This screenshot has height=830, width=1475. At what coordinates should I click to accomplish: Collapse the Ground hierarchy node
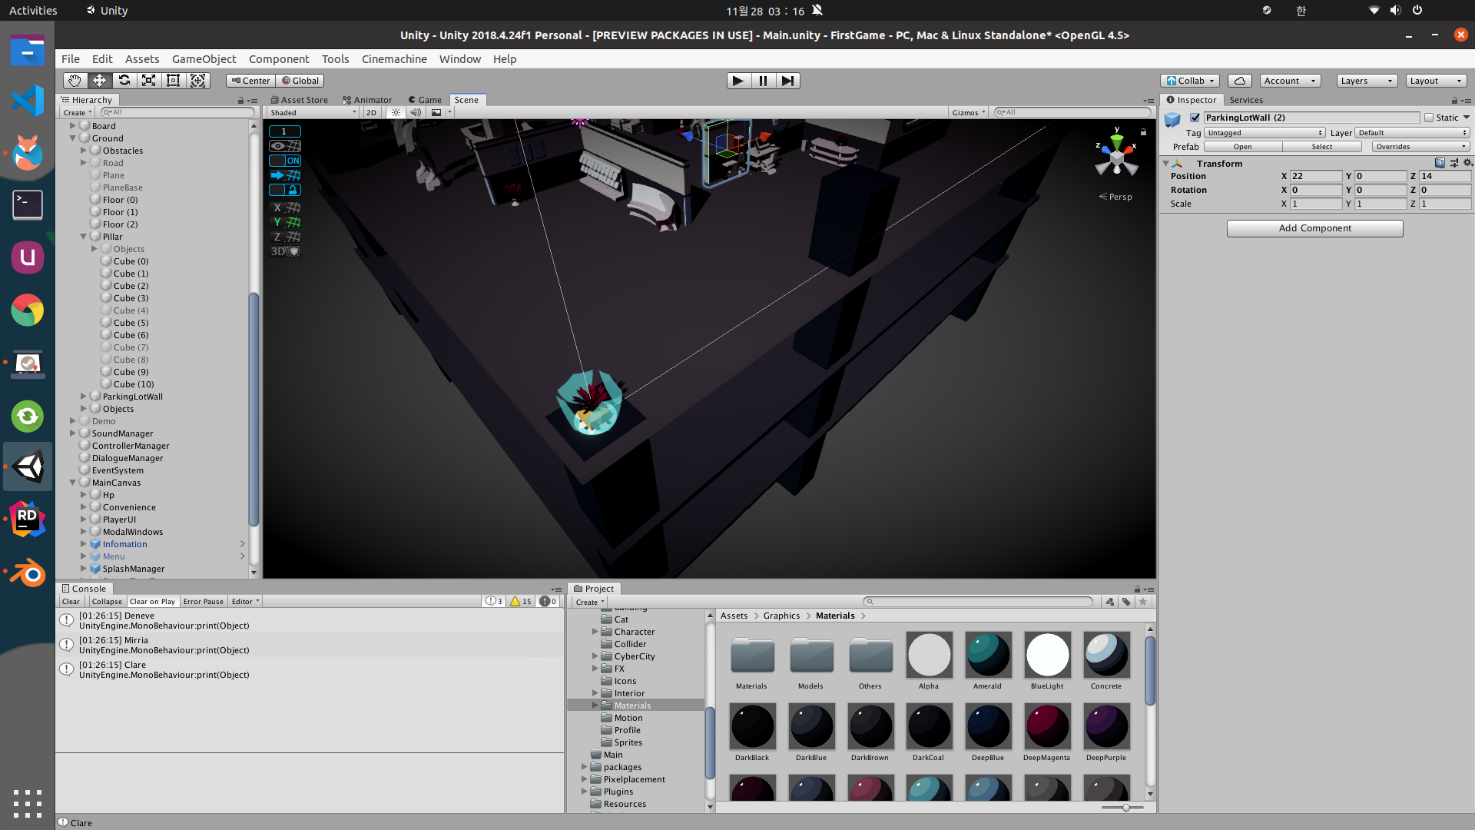click(73, 138)
